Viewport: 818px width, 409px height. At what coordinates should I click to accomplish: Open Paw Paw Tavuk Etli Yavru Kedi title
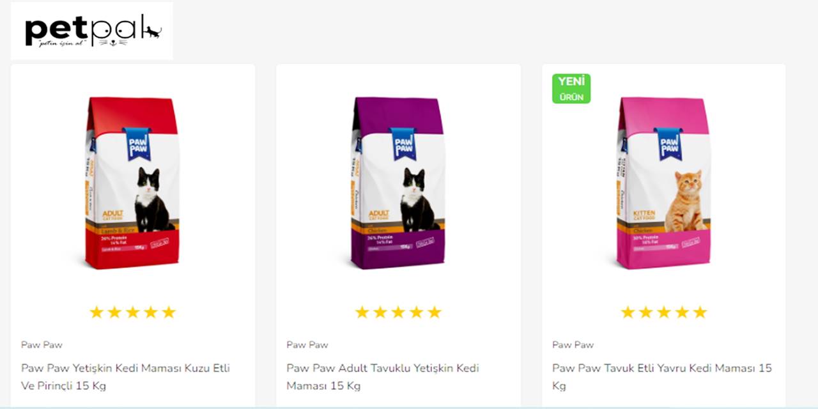tap(662, 377)
